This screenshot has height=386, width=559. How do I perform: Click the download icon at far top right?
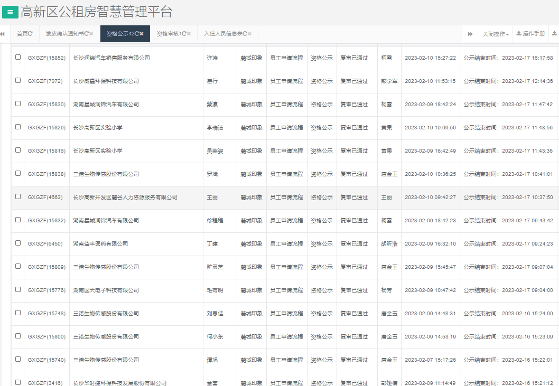(555, 33)
